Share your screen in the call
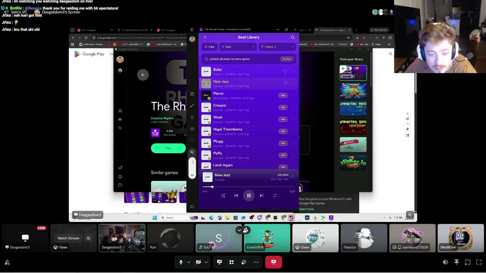The width and height of the screenshot is (486, 273). click(x=219, y=262)
